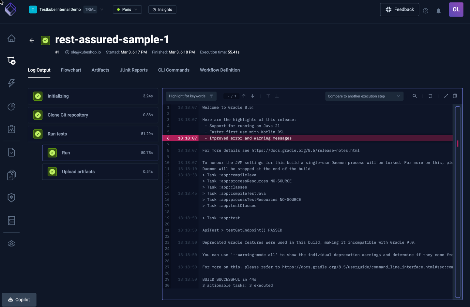The height and width of the screenshot is (307, 470).
Task: Copy log output using the copy icon
Action: tap(455, 96)
